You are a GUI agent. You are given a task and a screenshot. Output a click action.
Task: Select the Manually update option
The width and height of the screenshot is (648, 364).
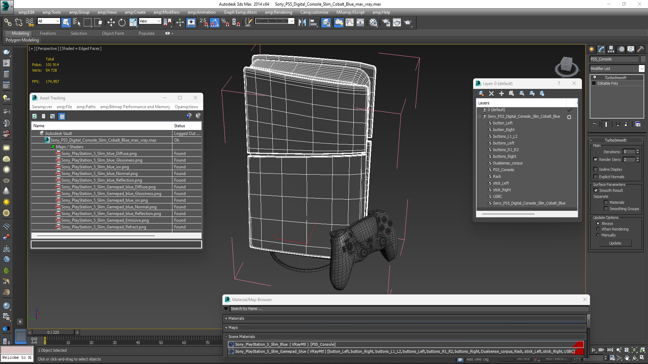[x=598, y=235]
